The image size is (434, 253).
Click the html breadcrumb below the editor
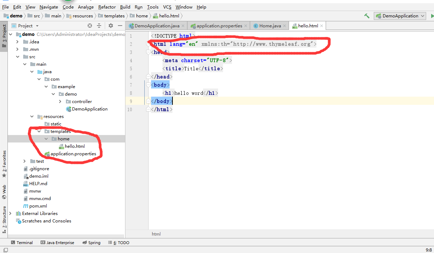(x=156, y=234)
